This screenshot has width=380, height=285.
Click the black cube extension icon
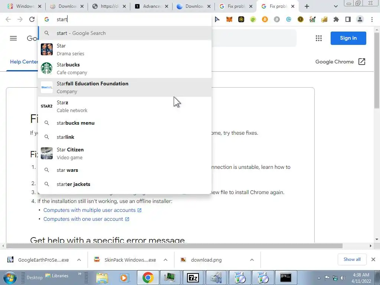(241, 19)
